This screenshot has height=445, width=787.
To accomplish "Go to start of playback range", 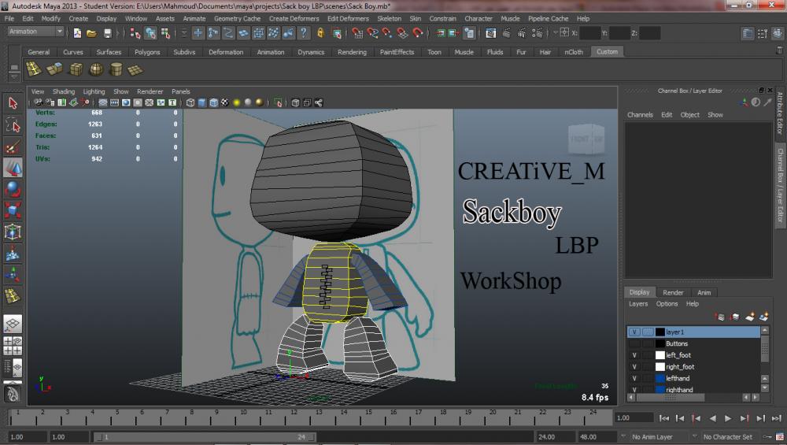I will (663, 418).
